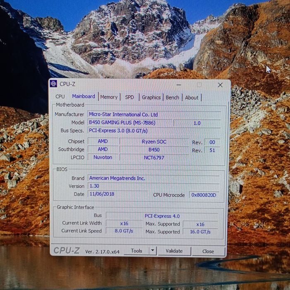Click the CPU-Z app icon in title bar
The width and height of the screenshot is (290, 290).
pyautogui.click(x=53, y=84)
